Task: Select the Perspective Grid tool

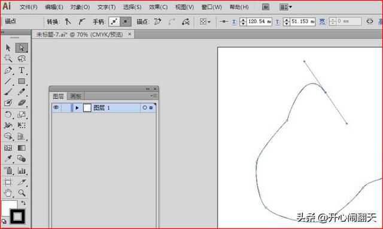Action: pyautogui.click(x=22, y=137)
